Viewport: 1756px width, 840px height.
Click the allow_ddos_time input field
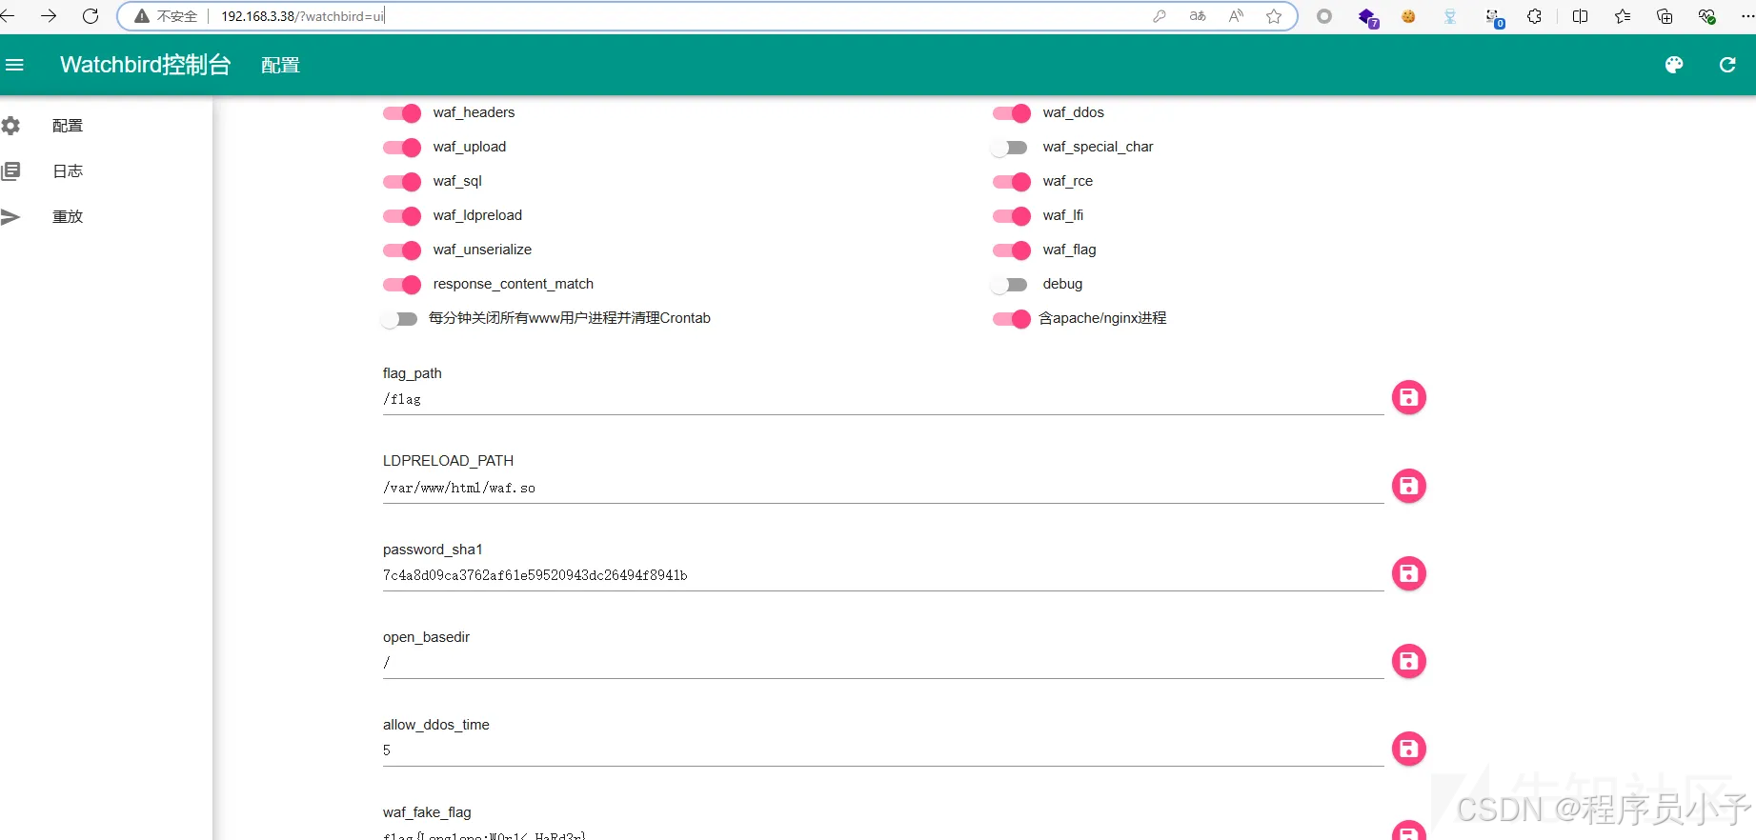coord(882,751)
